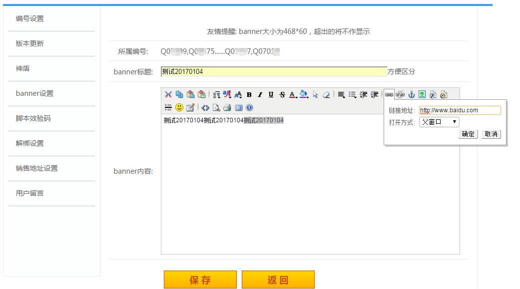Click the banner标题 text field

274,71
